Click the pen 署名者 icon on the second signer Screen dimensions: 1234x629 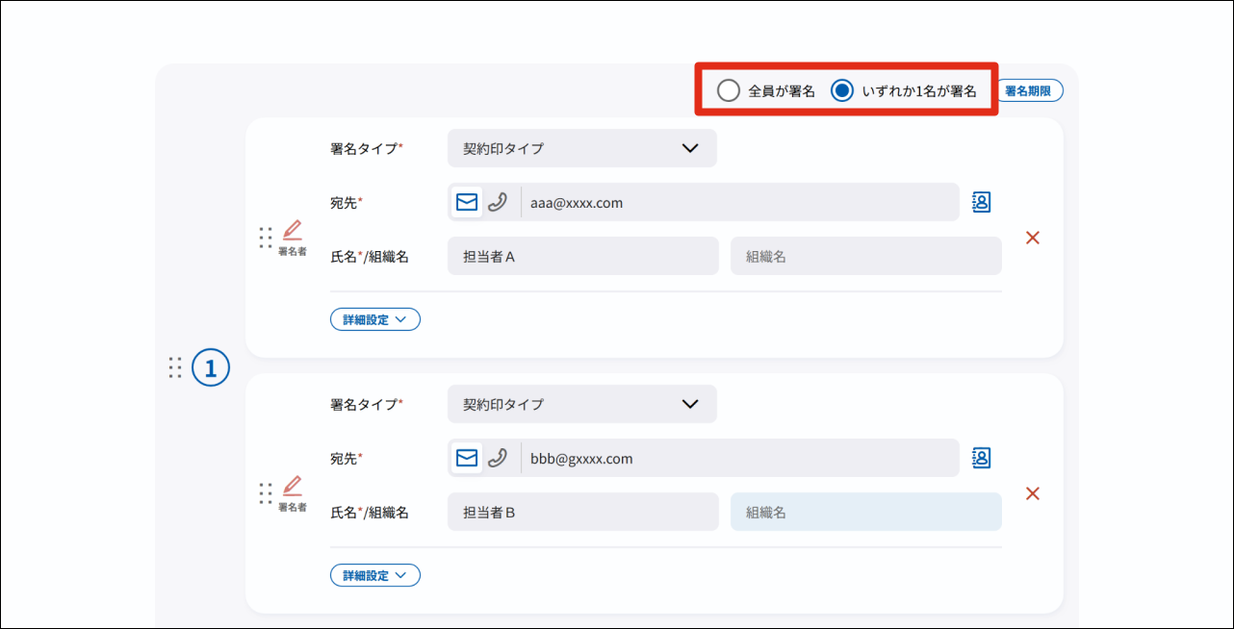click(293, 487)
